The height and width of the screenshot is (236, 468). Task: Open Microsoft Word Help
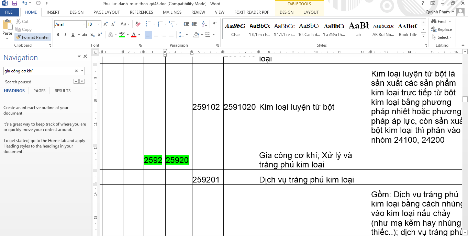click(423, 3)
